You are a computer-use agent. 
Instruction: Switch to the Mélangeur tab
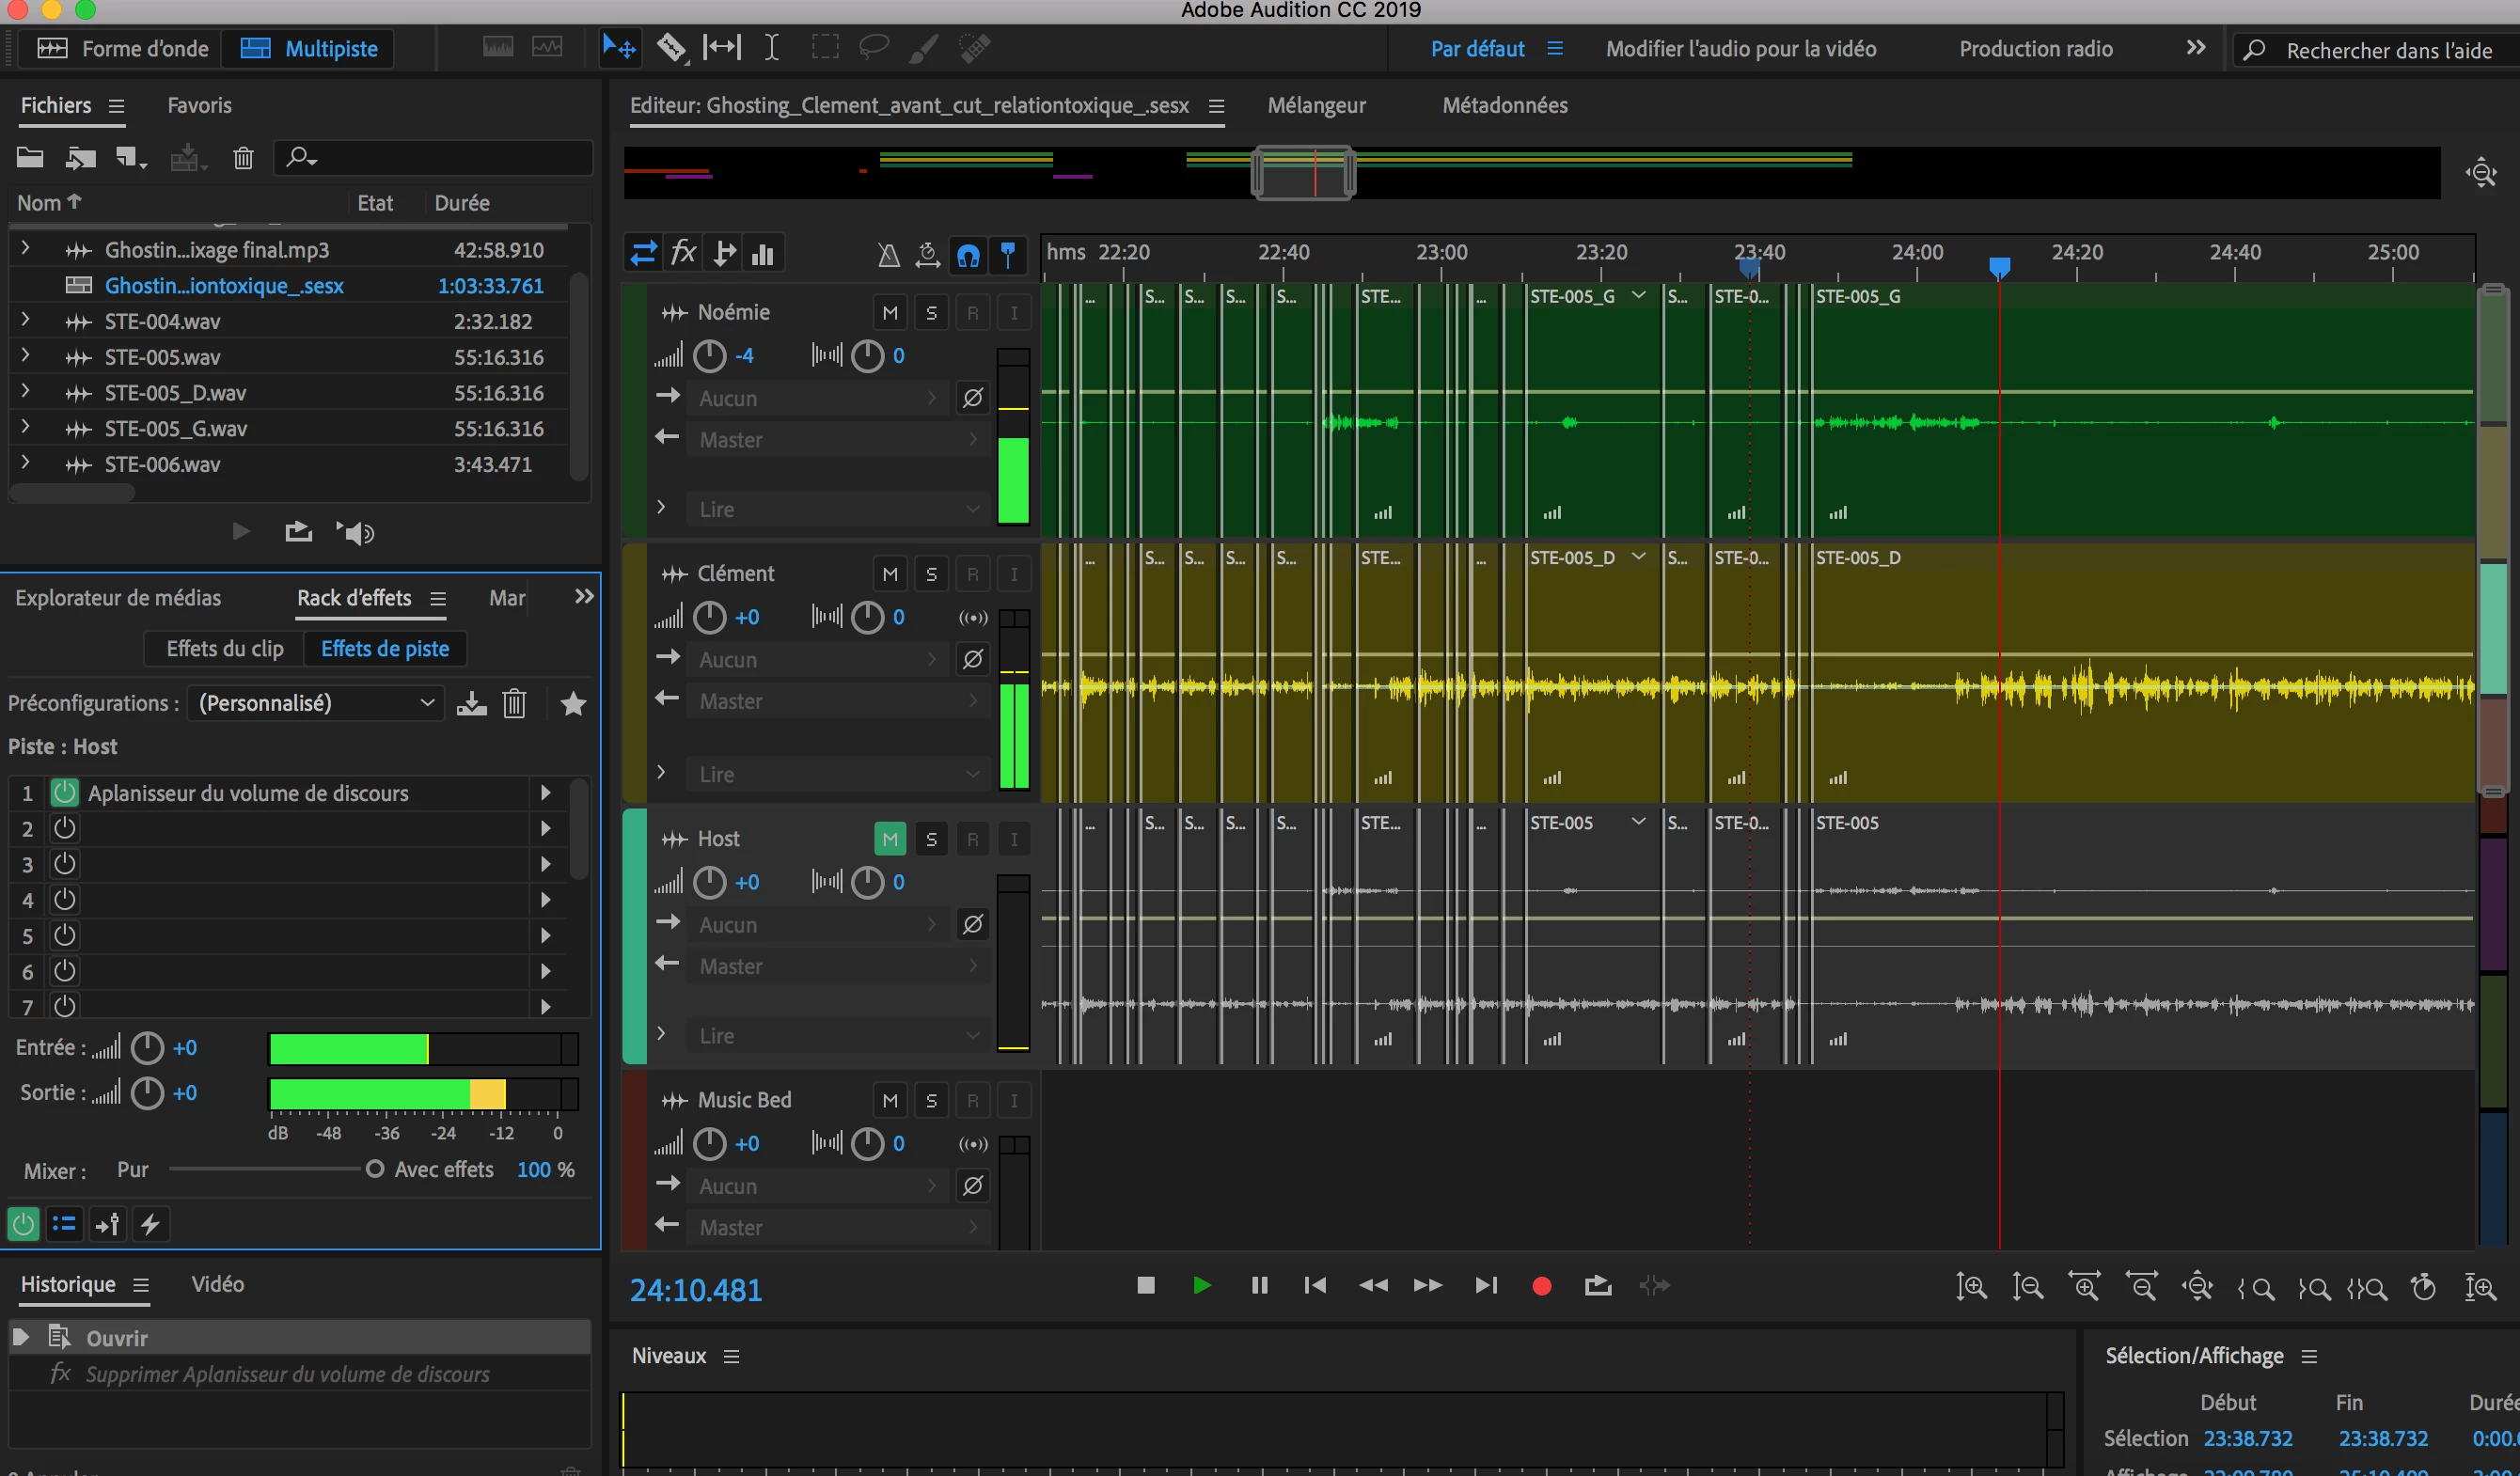click(x=1316, y=105)
